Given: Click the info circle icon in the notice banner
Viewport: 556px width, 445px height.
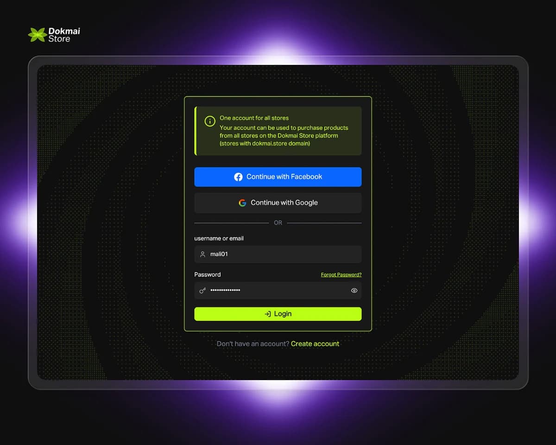Looking at the screenshot, I should point(210,121).
